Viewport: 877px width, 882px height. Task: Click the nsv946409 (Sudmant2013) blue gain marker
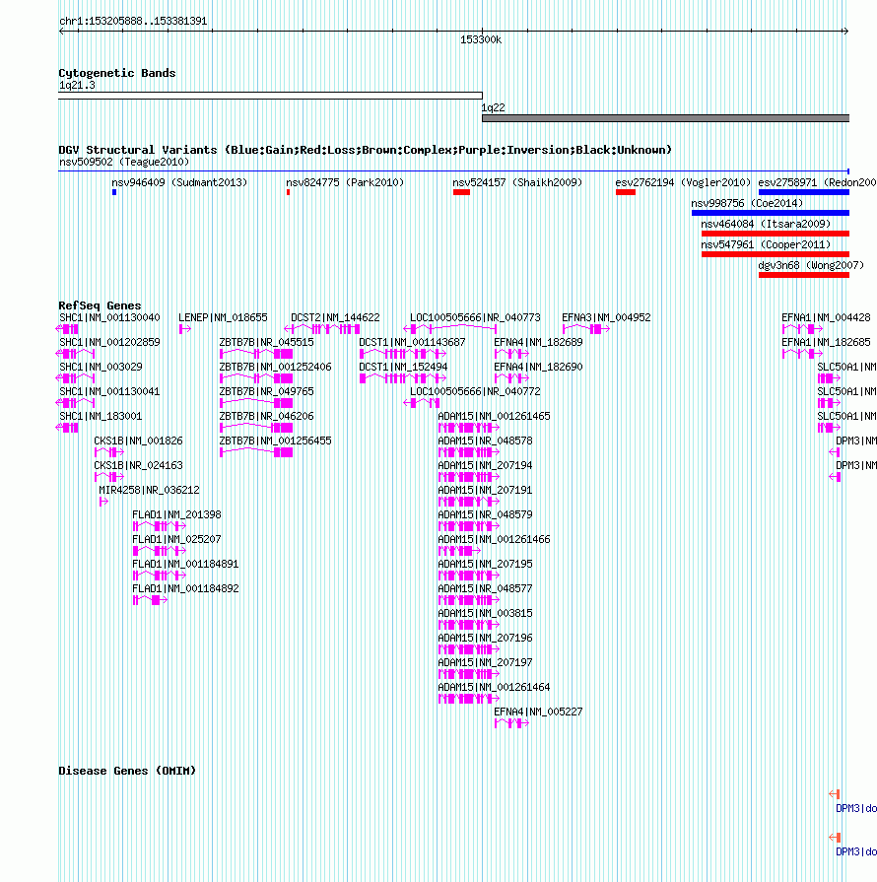(114, 192)
